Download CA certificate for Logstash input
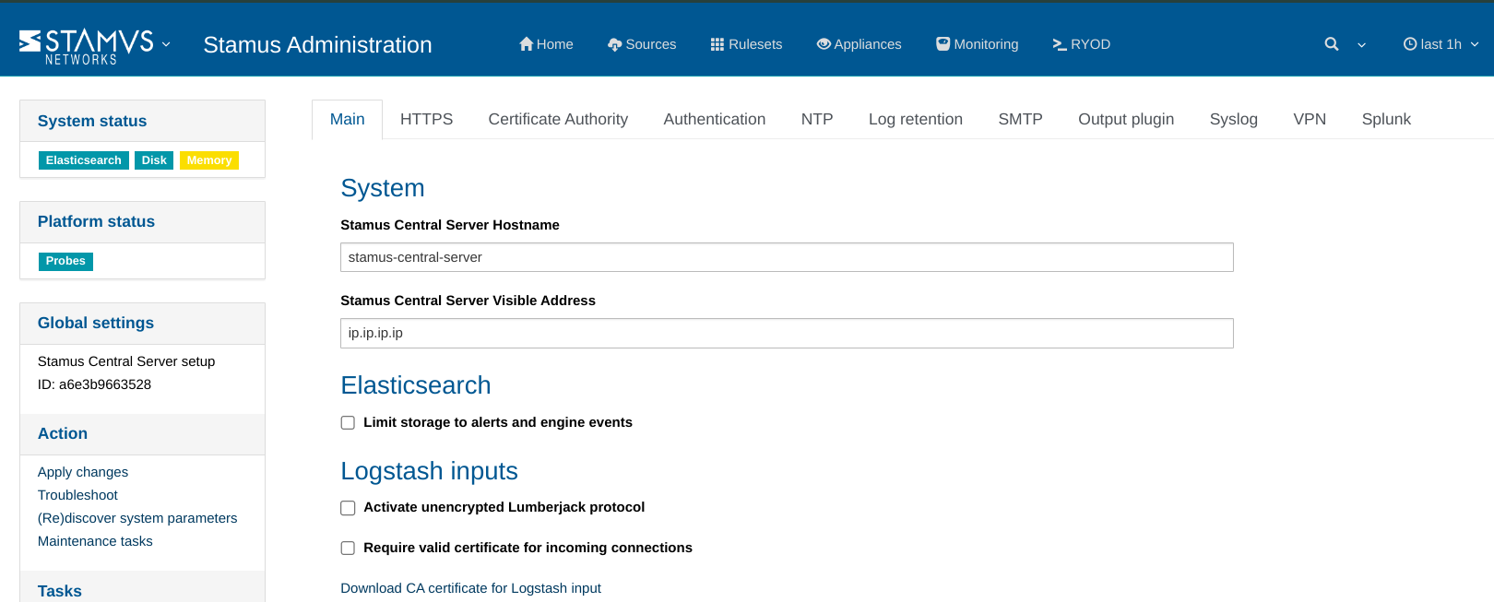The width and height of the screenshot is (1494, 602). tap(470, 588)
